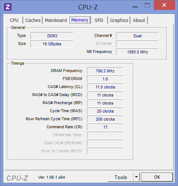Image resolution: width=178 pixels, height=186 pixels.
Task: Click the Dual channel value
Action: click(137, 36)
